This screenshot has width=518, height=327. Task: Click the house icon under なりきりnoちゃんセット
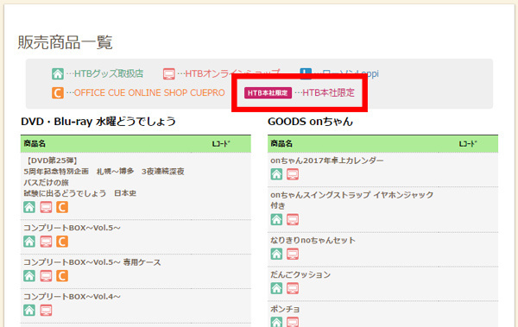276,254
